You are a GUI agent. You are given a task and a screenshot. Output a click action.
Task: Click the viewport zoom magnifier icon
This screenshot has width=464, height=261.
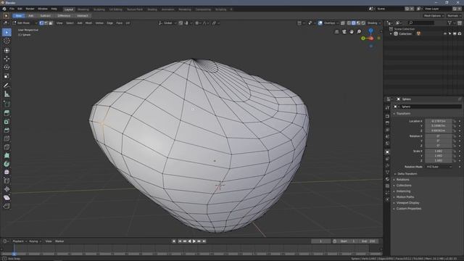coord(359,32)
